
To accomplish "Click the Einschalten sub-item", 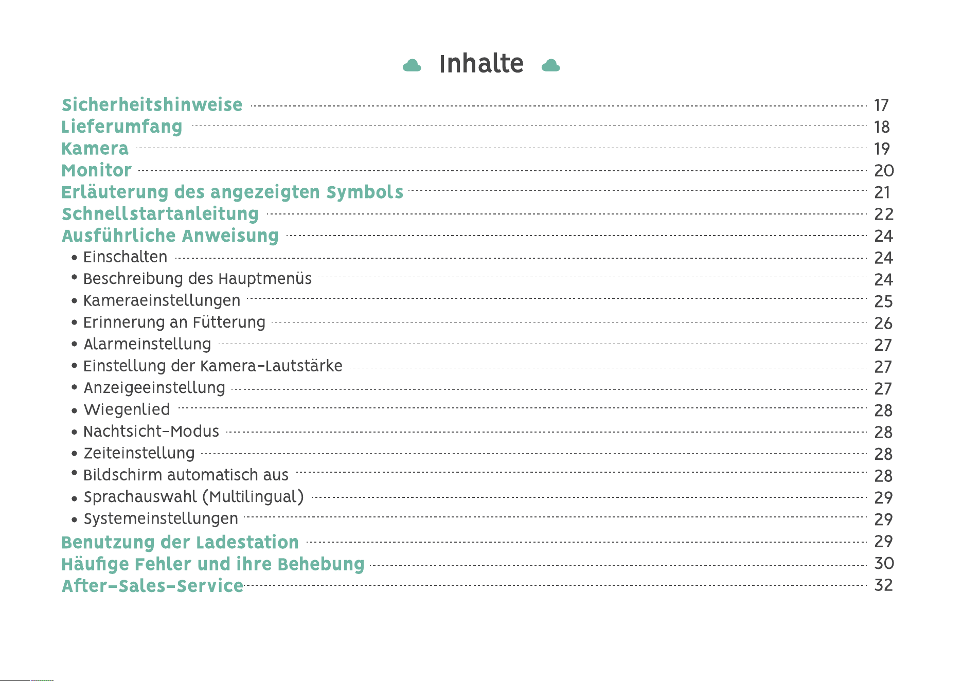I will pos(126,257).
